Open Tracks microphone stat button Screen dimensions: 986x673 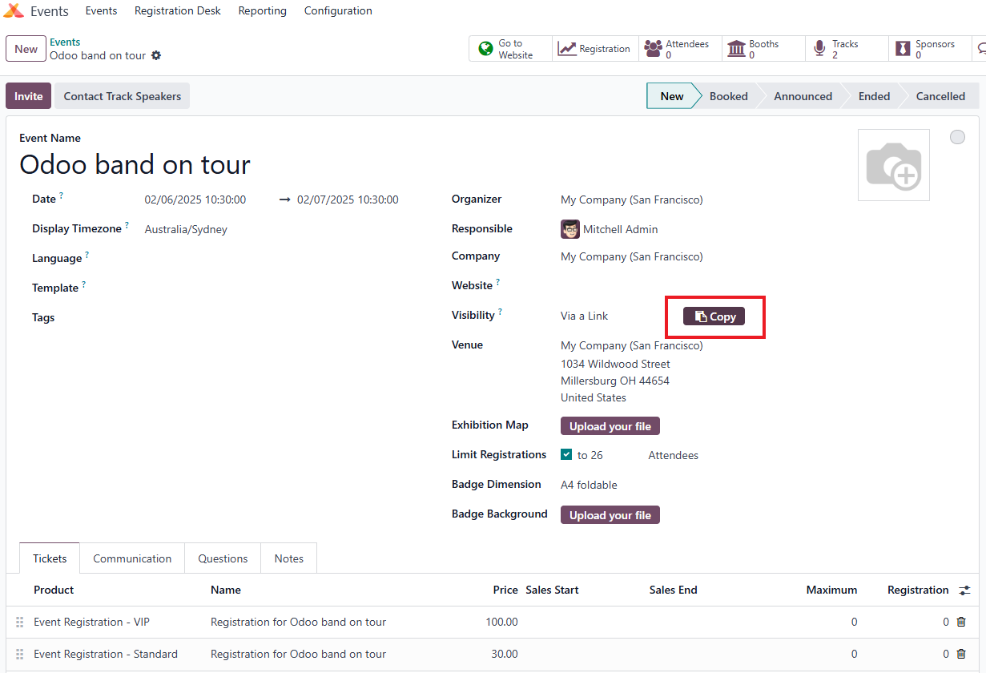click(x=847, y=49)
